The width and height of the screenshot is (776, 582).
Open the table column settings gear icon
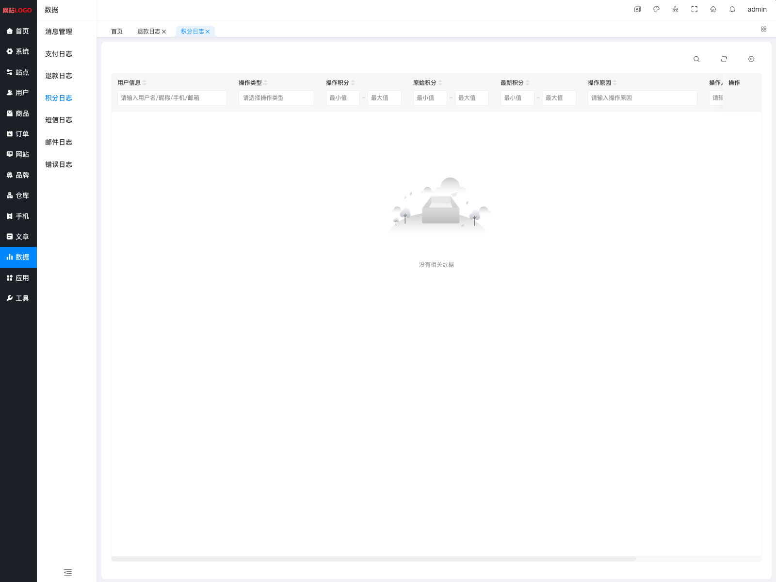[751, 59]
